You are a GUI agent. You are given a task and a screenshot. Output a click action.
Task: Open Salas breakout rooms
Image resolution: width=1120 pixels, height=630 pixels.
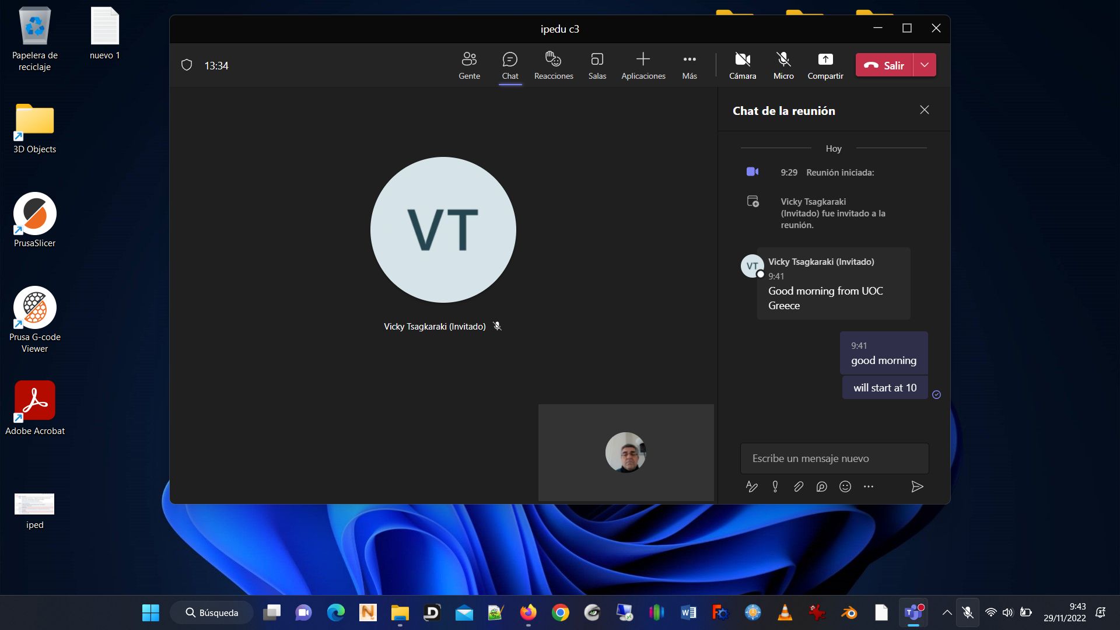(597, 65)
